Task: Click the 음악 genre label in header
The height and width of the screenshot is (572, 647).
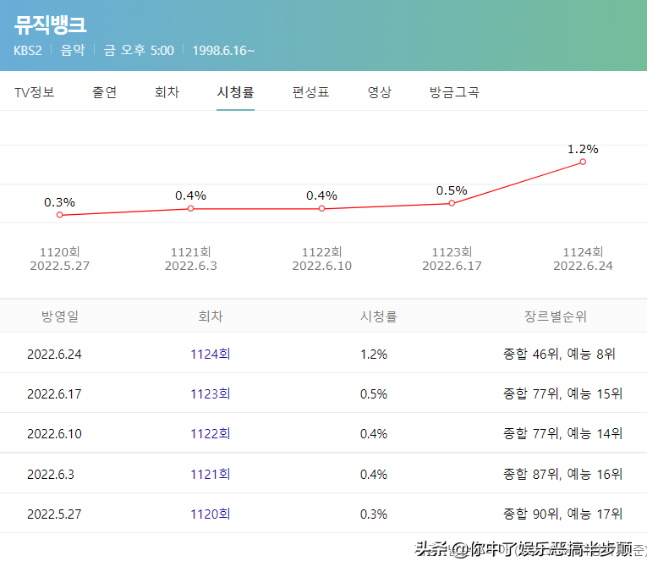Action: [x=73, y=51]
